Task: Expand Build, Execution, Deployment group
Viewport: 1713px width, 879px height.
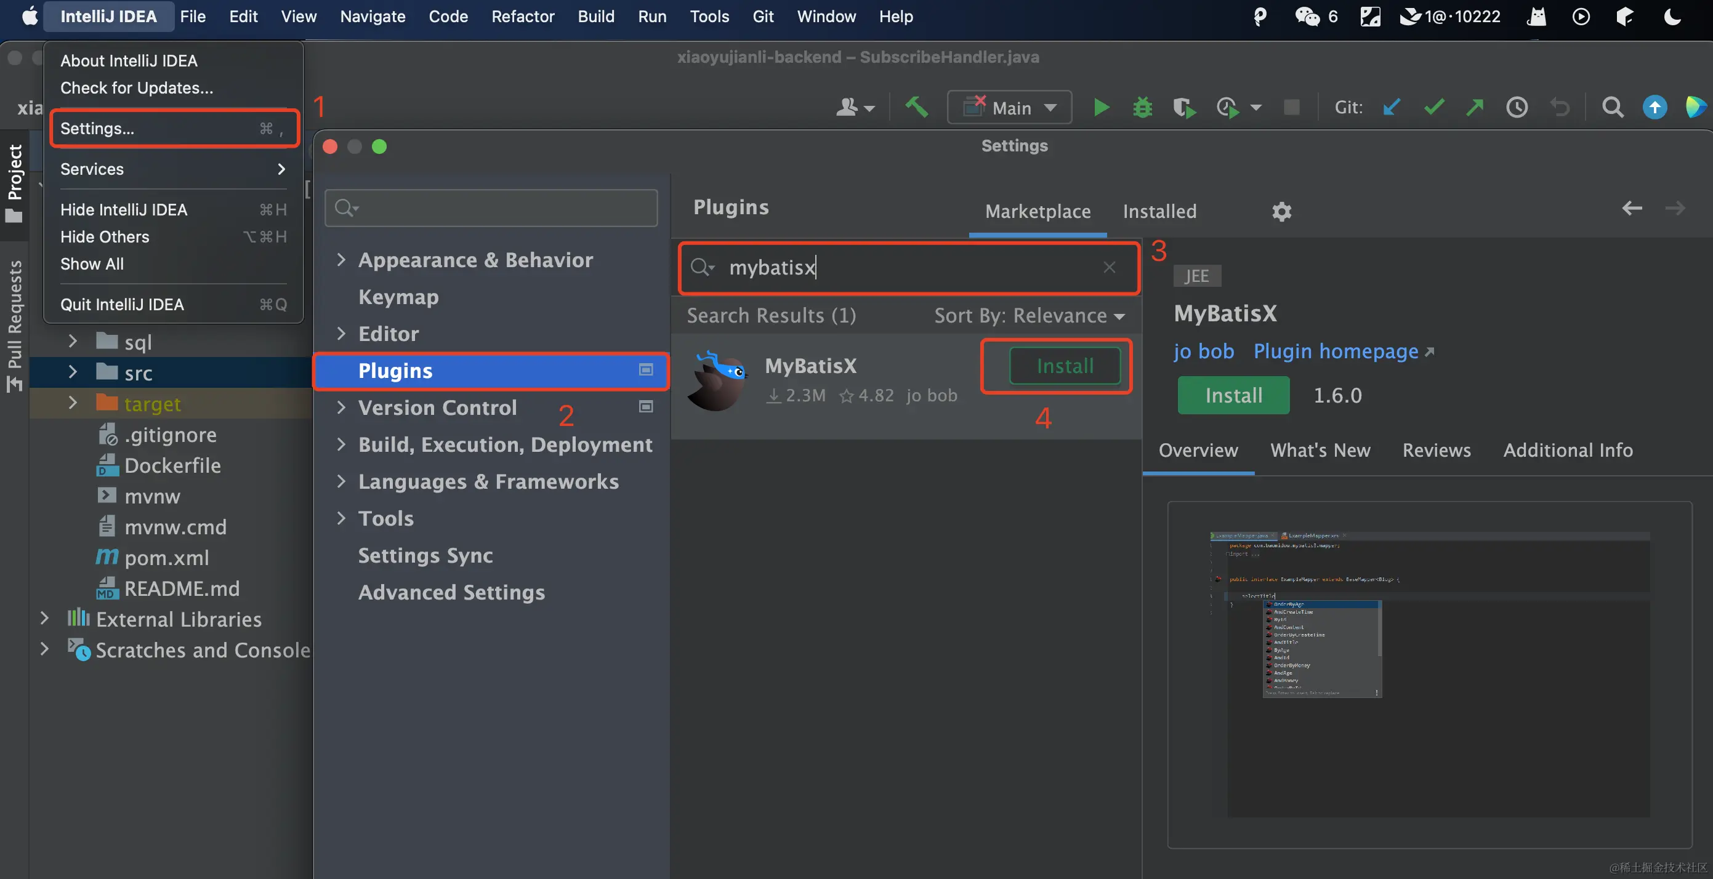Action: [341, 444]
